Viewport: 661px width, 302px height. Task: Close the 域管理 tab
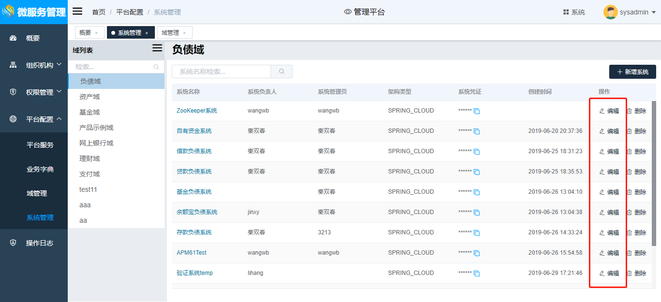point(184,33)
